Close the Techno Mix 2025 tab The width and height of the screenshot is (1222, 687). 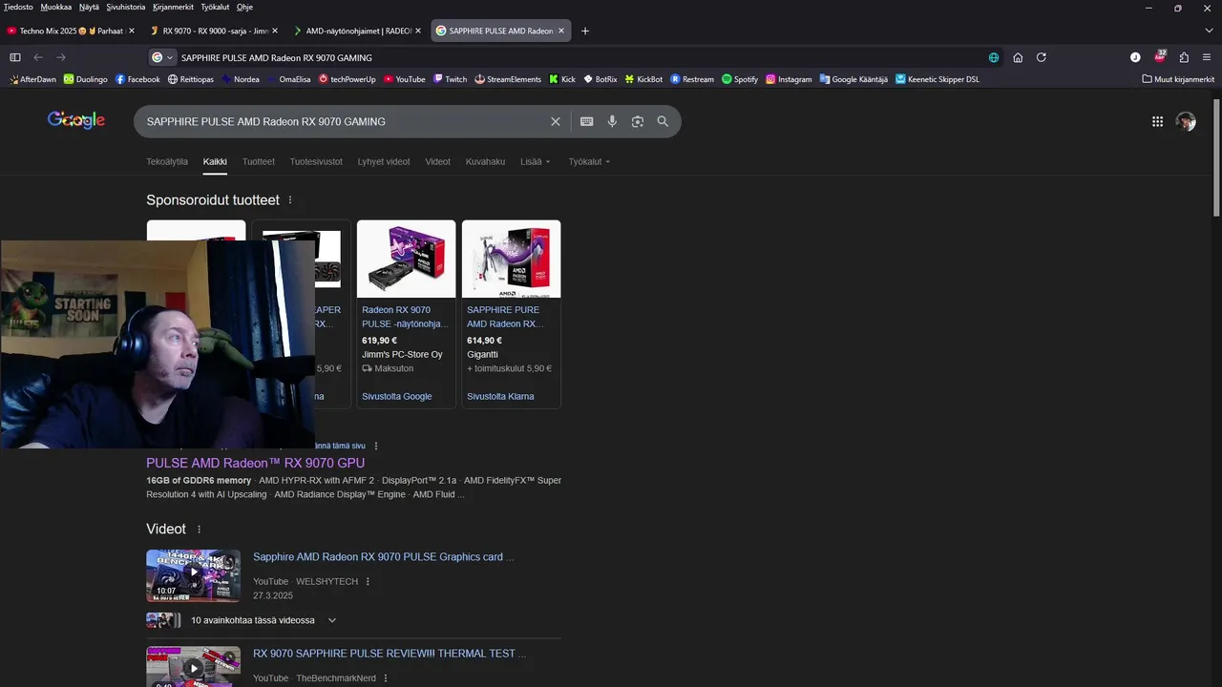tap(131, 31)
